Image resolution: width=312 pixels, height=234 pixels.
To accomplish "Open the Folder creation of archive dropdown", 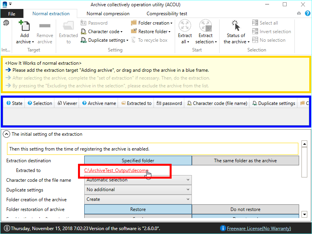I will [138, 199].
